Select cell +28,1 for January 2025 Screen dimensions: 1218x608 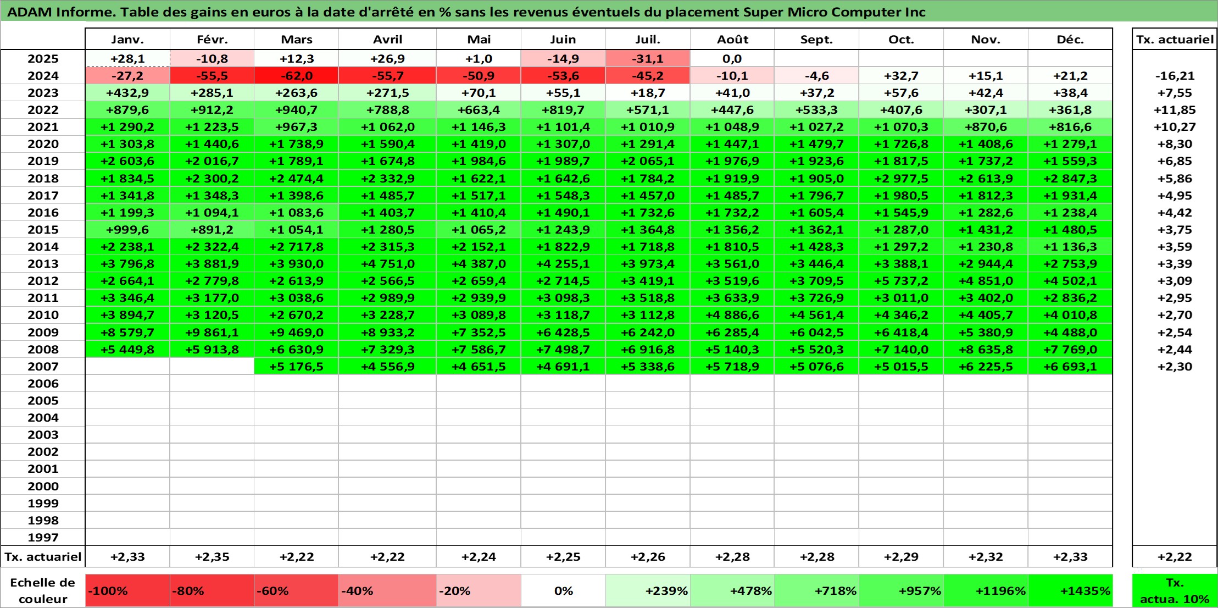127,59
